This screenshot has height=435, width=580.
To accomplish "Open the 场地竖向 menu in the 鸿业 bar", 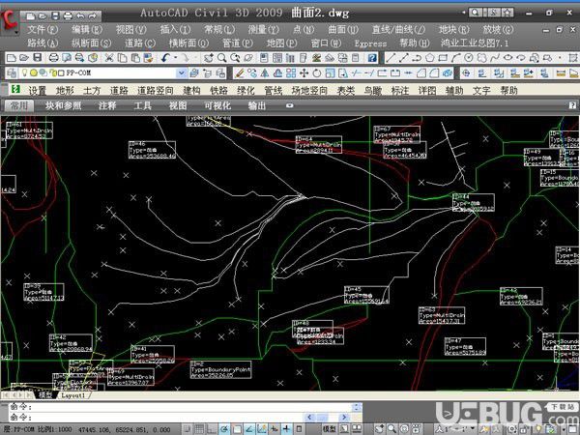I will [309, 90].
